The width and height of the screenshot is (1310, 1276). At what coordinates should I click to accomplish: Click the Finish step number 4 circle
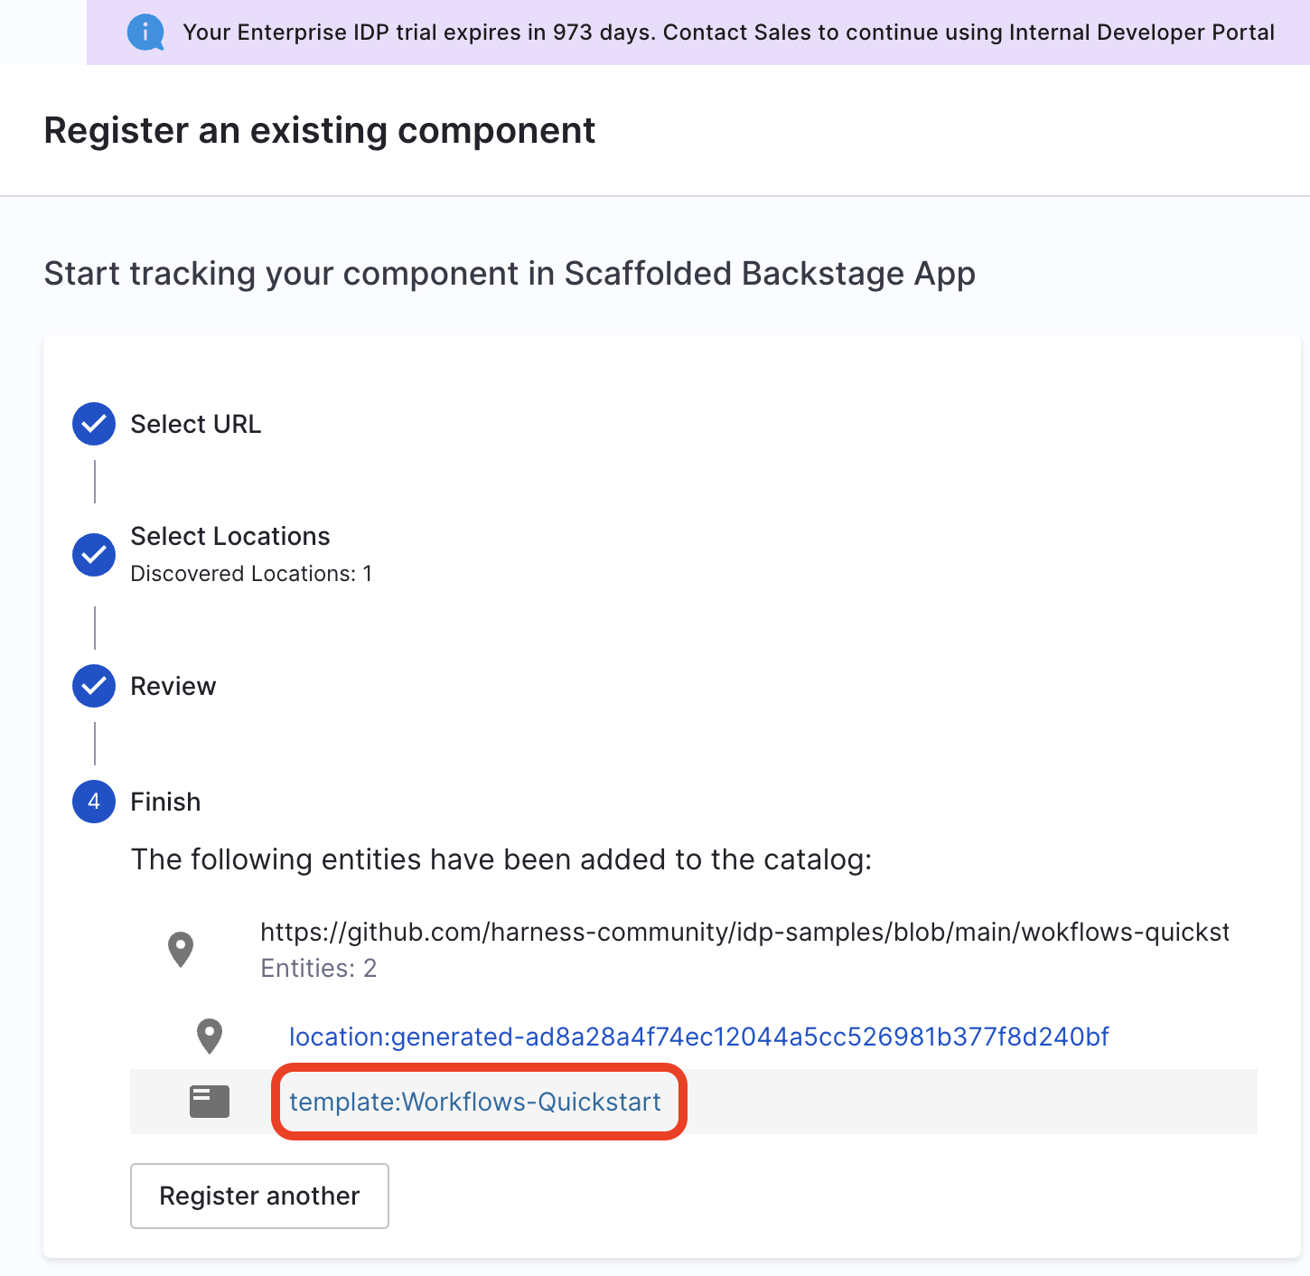(x=94, y=802)
